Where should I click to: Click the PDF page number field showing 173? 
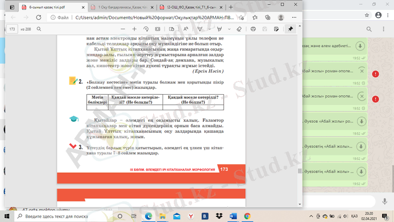[x=13, y=29]
